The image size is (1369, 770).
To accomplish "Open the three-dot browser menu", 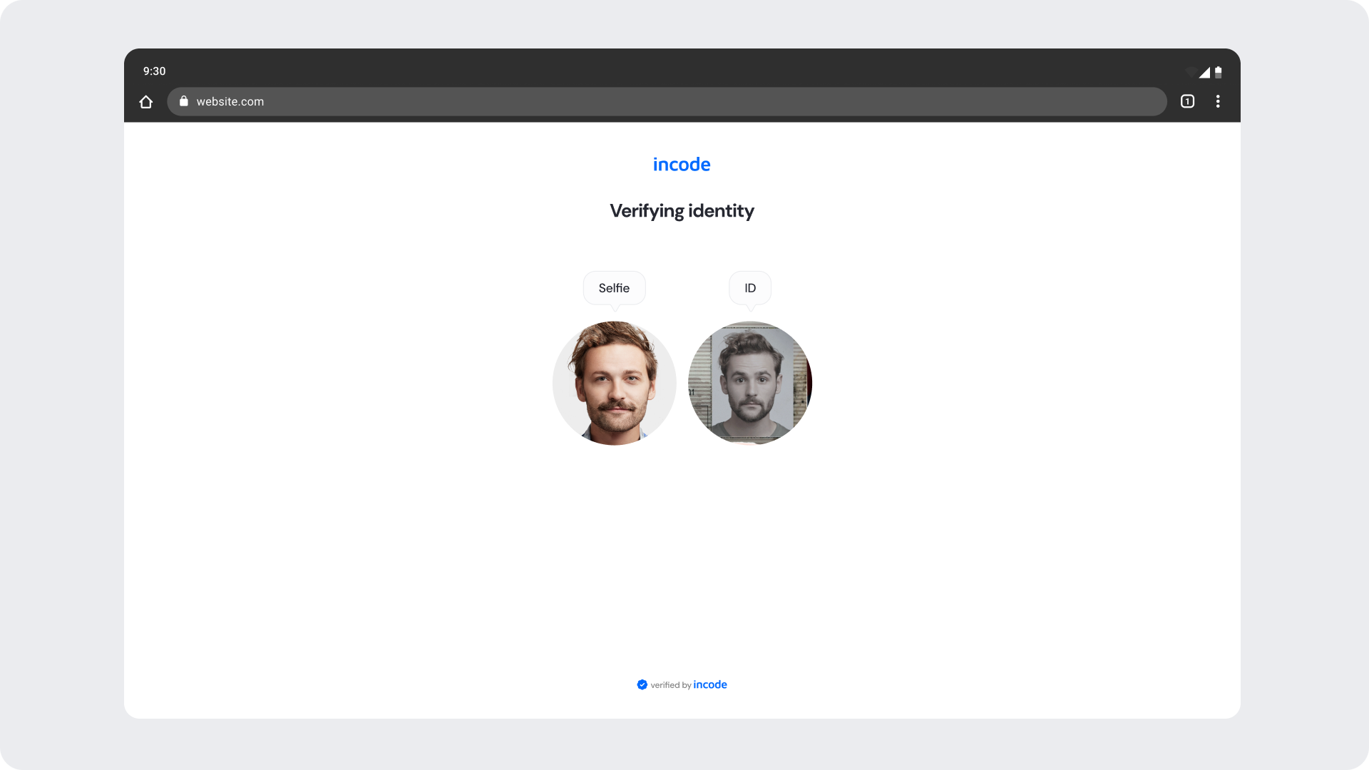I will (1218, 101).
